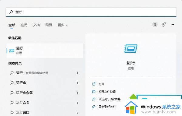Select web result 运行 - 查看网络搜索结果

tap(45, 73)
